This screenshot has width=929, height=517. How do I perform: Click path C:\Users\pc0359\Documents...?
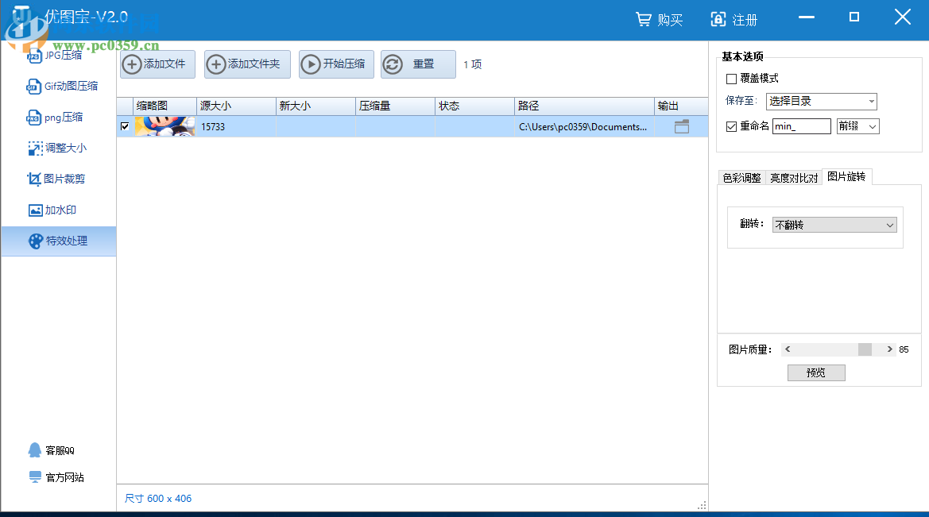pyautogui.click(x=583, y=127)
